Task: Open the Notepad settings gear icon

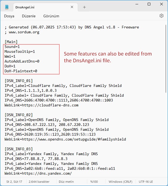Action: pos(161,16)
